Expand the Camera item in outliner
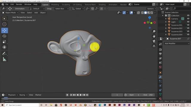Screen dimensions: 191x107 (x=166, y=19)
